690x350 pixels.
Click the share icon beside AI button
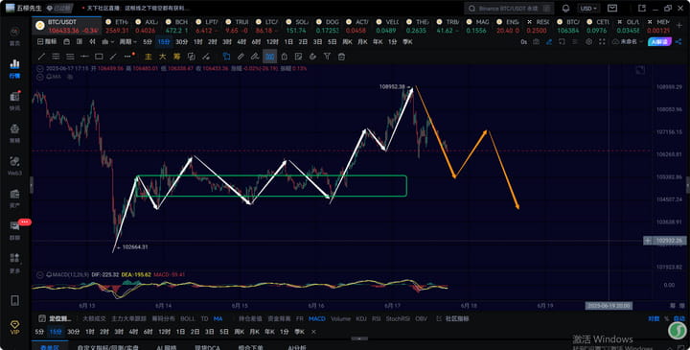coord(678,42)
